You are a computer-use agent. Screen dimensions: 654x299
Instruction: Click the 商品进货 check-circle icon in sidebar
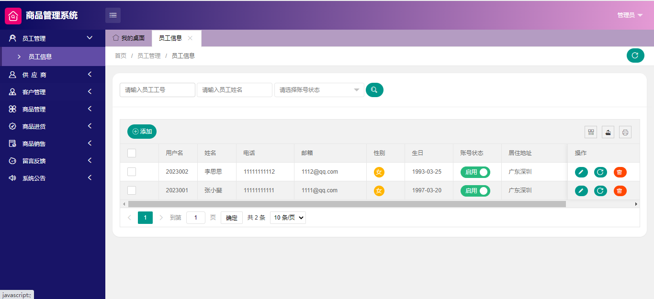(12, 126)
